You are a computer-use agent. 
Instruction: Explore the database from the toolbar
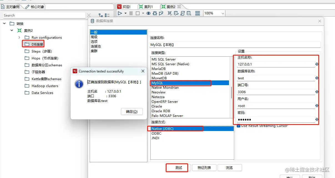[x=189, y=13]
